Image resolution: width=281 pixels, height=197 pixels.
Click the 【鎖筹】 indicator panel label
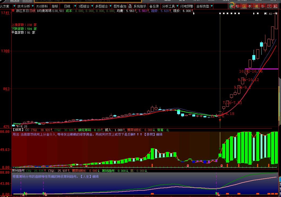click(x=18, y=130)
